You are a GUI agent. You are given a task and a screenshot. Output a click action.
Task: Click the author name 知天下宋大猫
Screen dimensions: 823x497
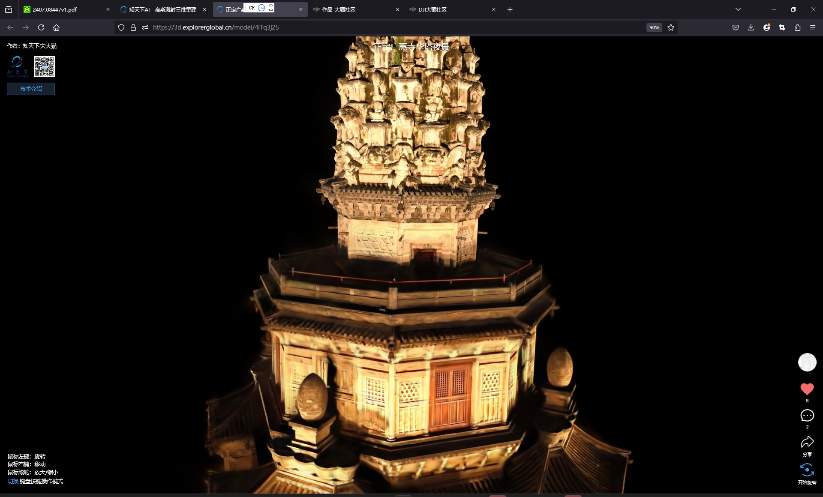point(39,46)
